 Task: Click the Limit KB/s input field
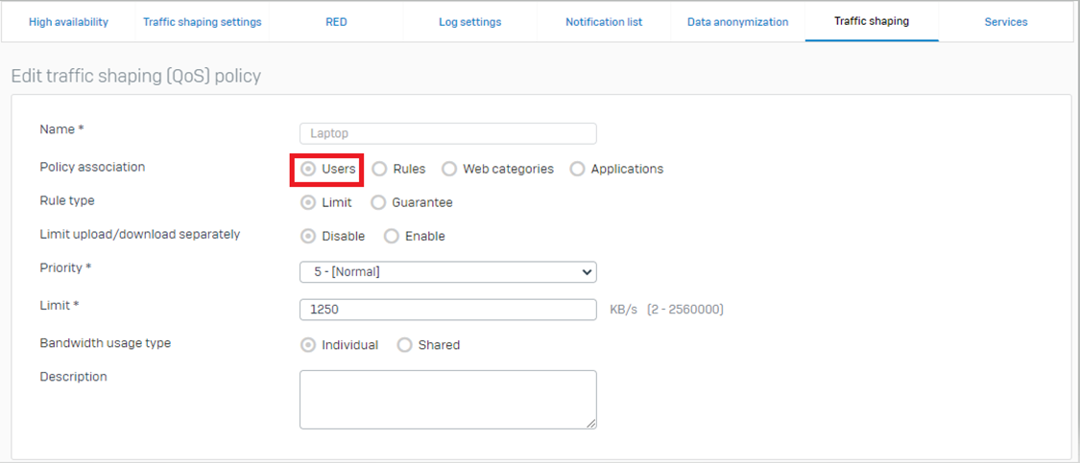click(447, 310)
